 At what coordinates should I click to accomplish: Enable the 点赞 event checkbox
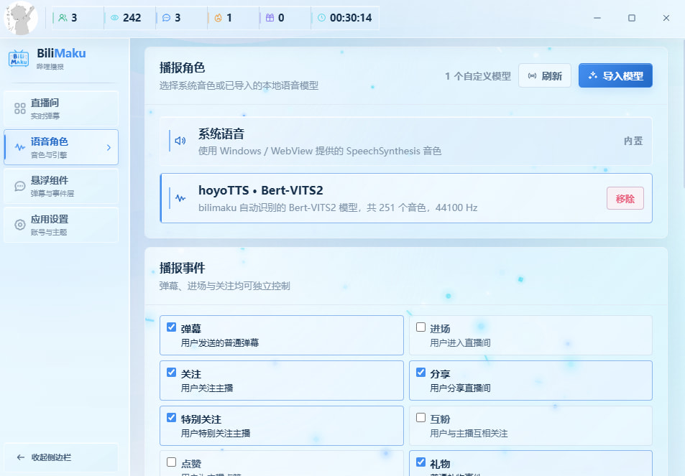tap(172, 462)
